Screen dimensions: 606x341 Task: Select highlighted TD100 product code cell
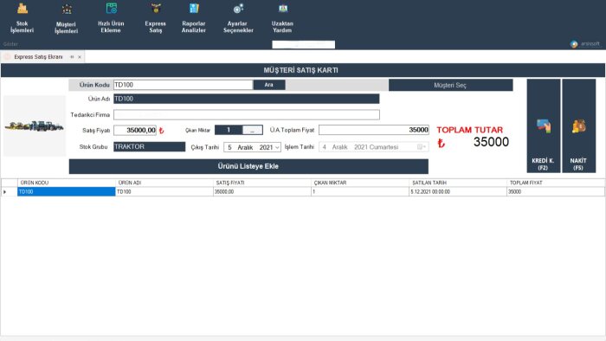(67, 192)
